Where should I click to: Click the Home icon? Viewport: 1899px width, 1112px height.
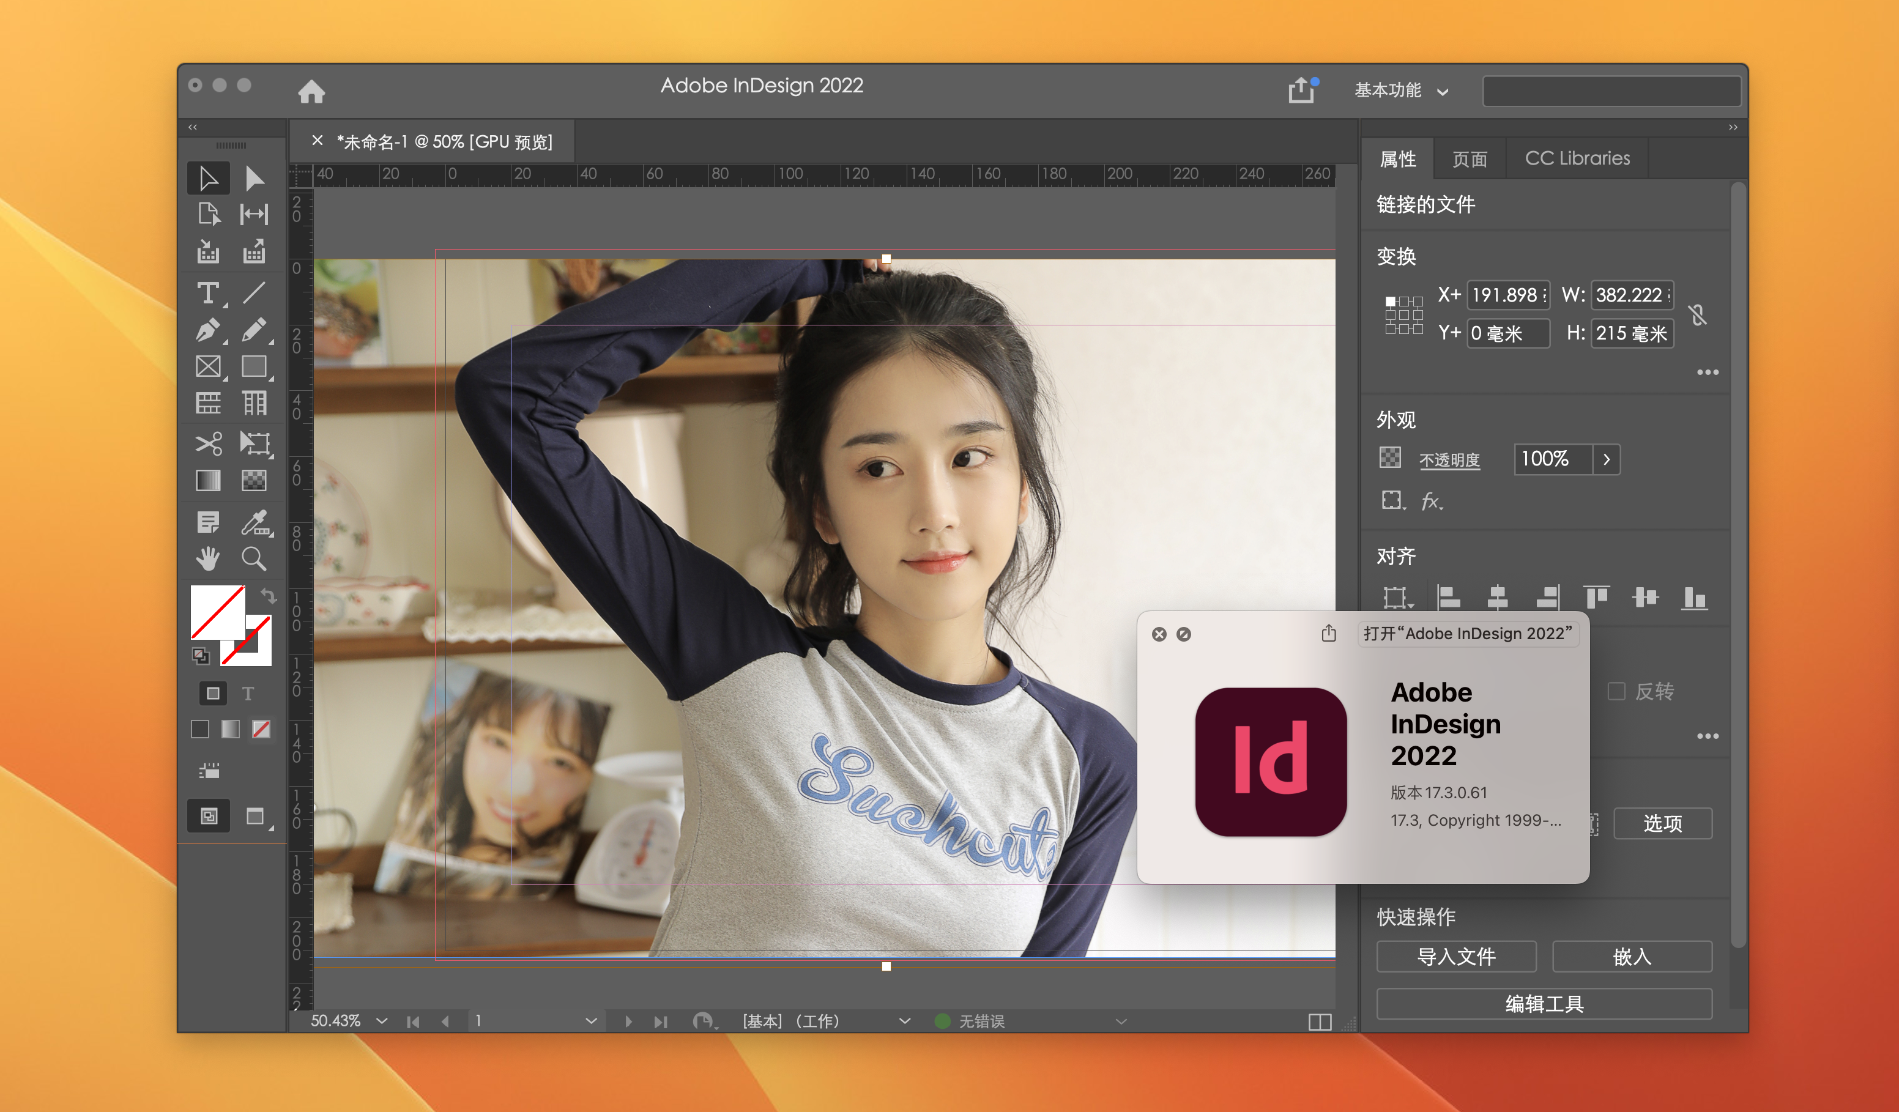coord(311,91)
